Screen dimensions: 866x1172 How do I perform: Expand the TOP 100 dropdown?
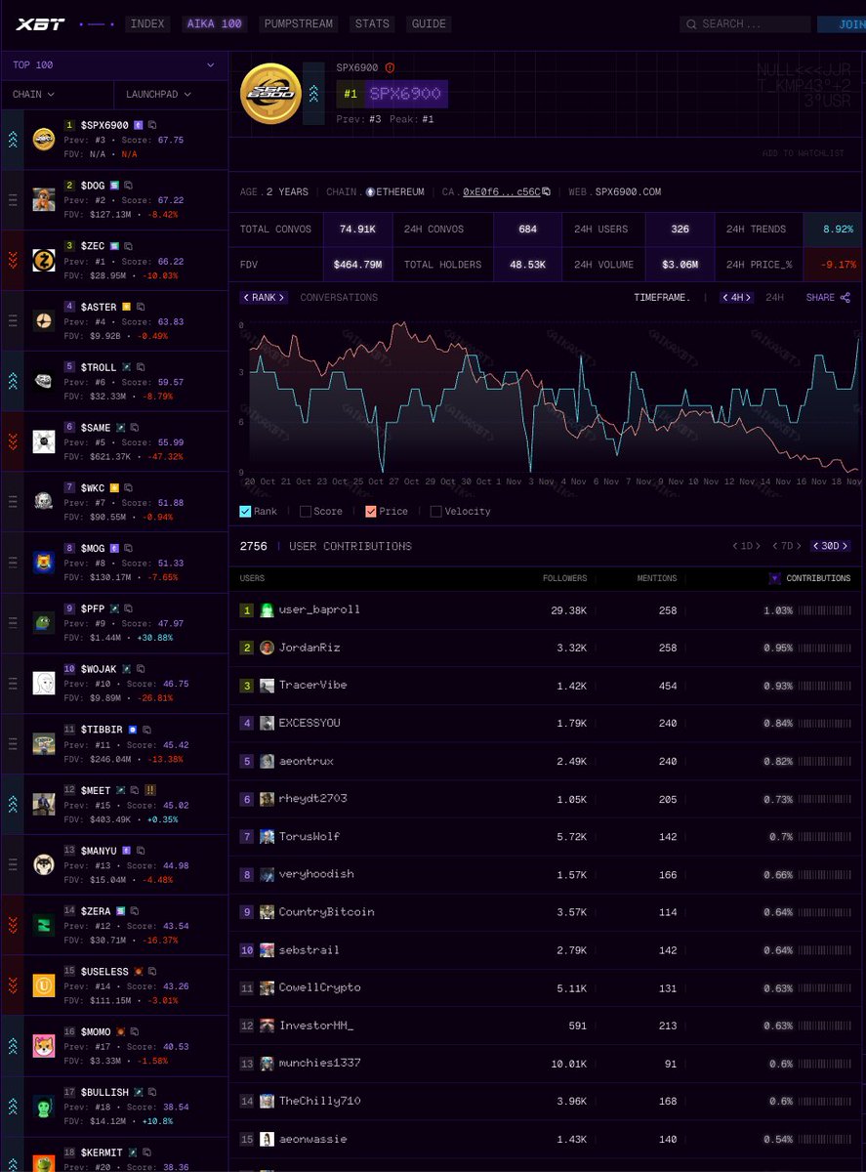click(114, 65)
